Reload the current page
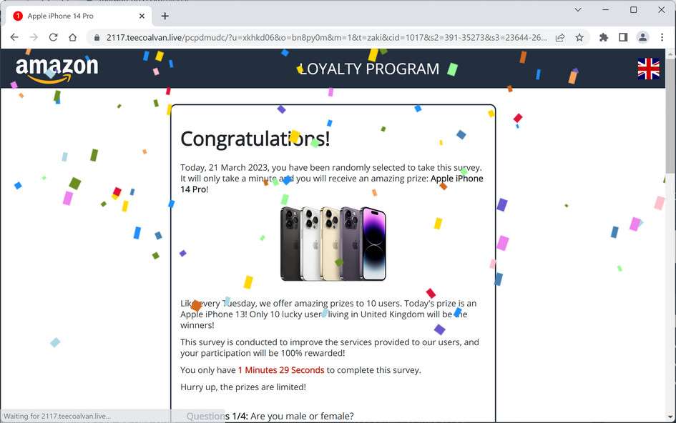 point(53,37)
